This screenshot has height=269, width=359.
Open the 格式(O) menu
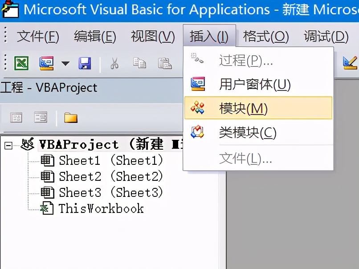(x=266, y=37)
